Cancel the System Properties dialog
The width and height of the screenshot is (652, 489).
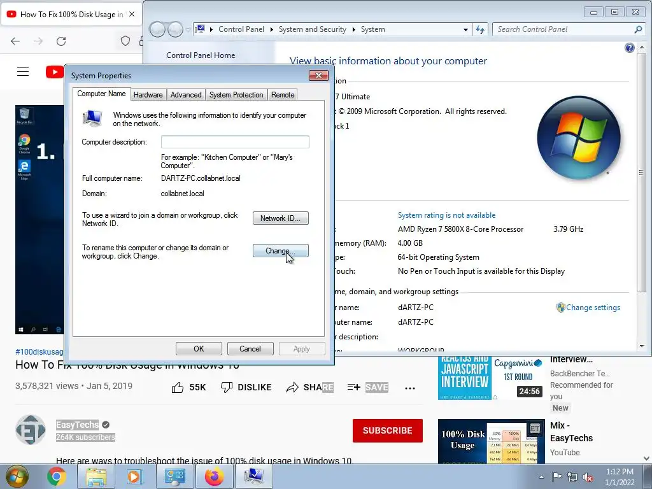click(250, 349)
